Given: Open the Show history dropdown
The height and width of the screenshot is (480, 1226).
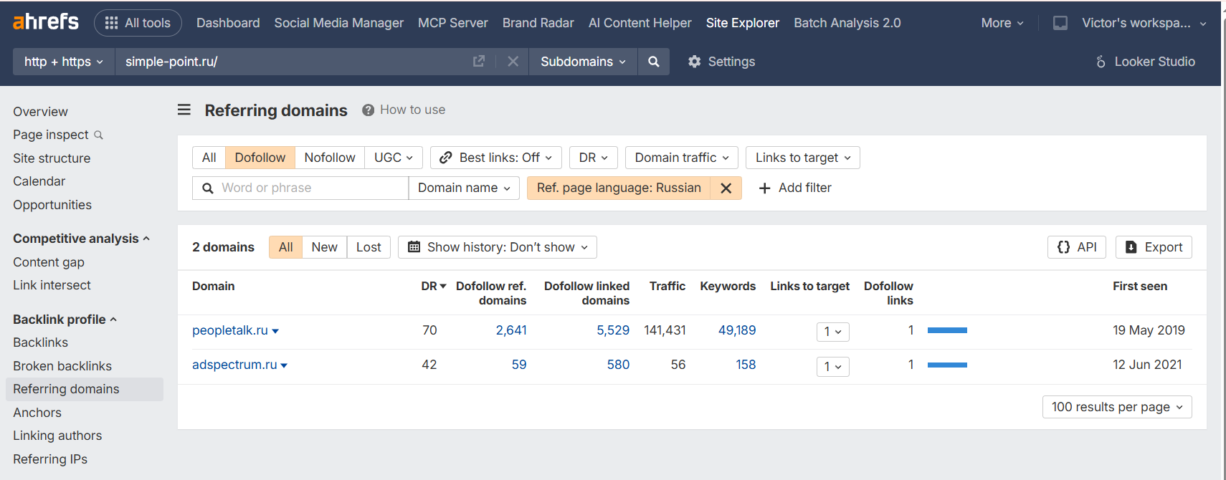Looking at the screenshot, I should pyautogui.click(x=498, y=247).
